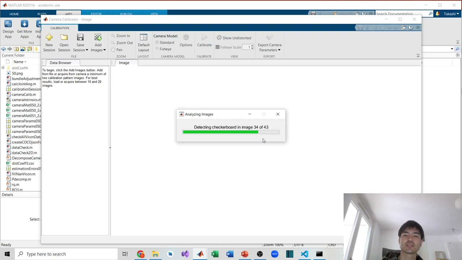Open PowerPoint from taskbar
The image size is (462, 260).
click(245, 254)
